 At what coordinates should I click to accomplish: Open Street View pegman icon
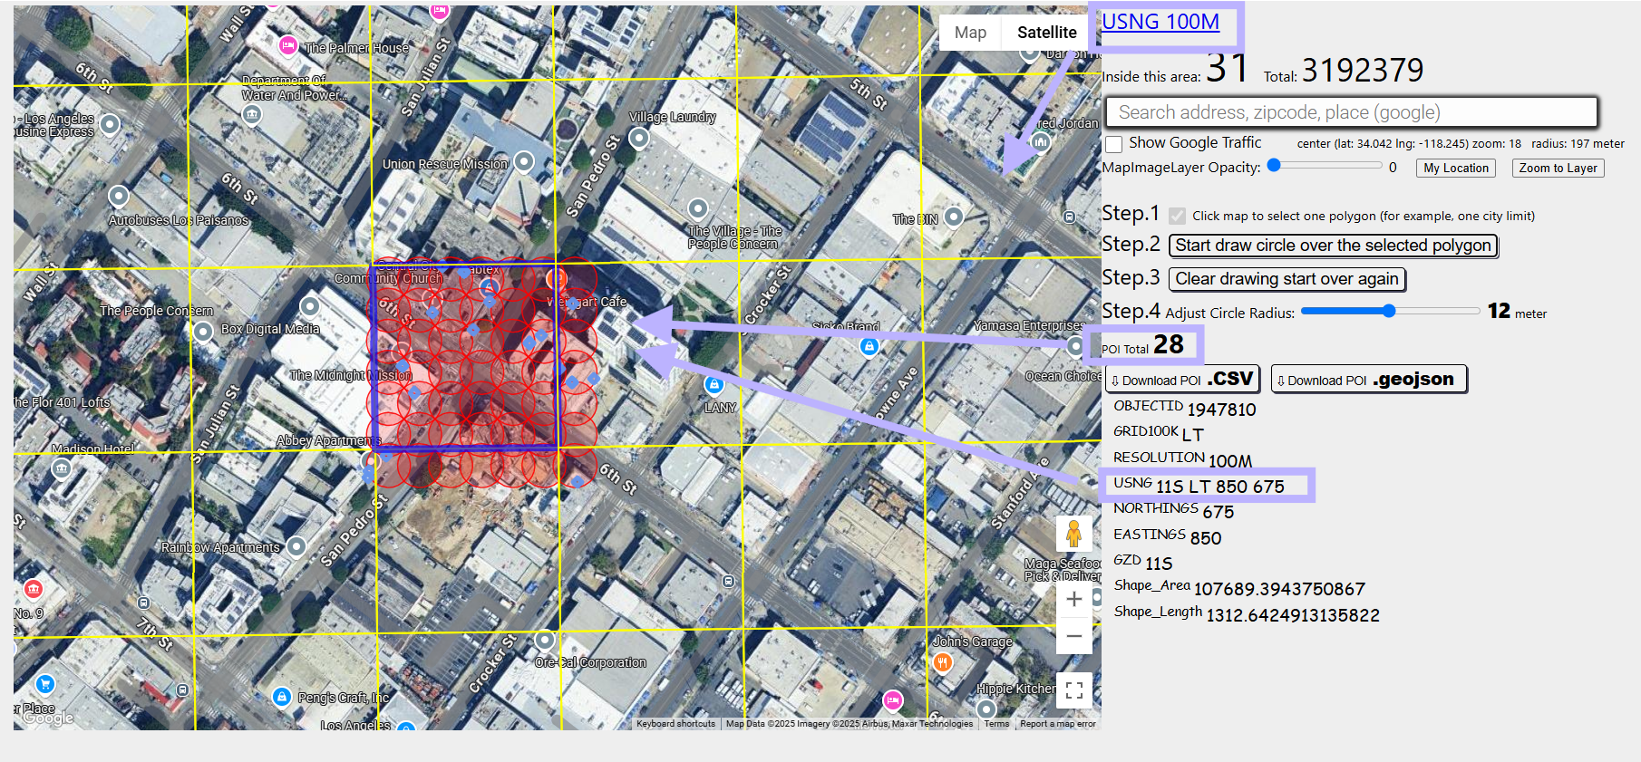point(1073,533)
